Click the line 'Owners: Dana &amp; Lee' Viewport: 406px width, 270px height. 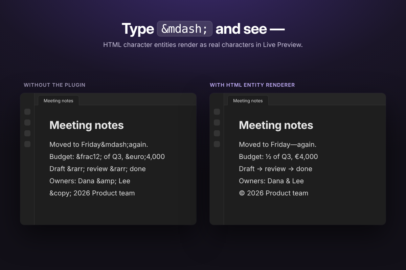90,181
